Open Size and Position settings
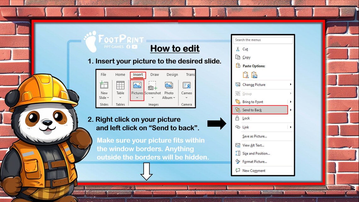 coord(255,153)
